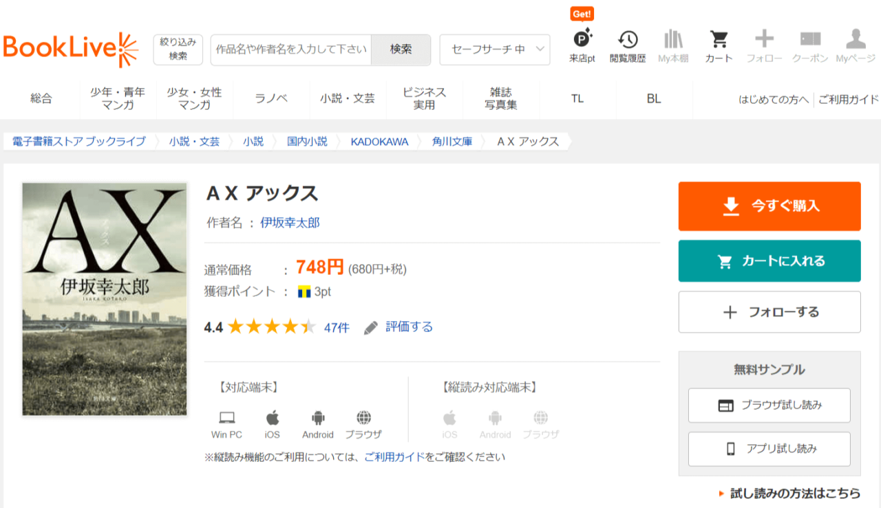Click the star rating display

[x=272, y=327]
